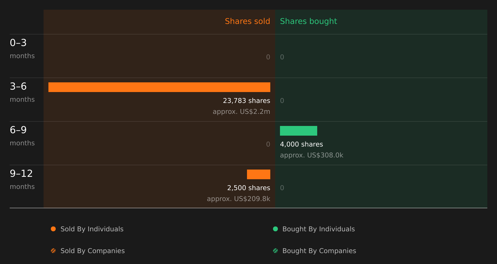497x264 pixels.
Task: Click the green Bought By Individuals legend dot
Action: tap(275, 229)
